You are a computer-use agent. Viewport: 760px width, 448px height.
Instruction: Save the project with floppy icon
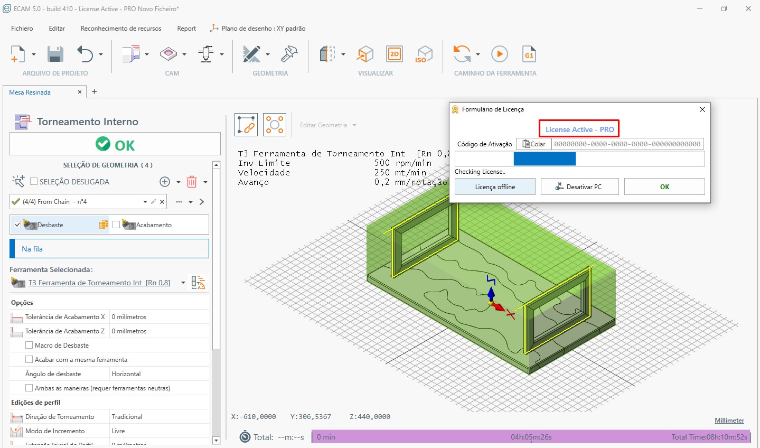[x=55, y=54]
